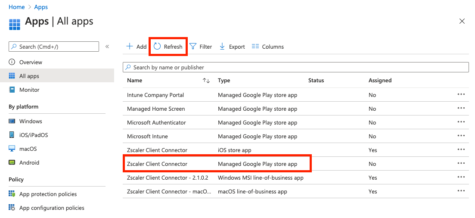Focus the Search by name or publisher field
Viewport: 475px width, 218px height.
pyautogui.click(x=295, y=67)
